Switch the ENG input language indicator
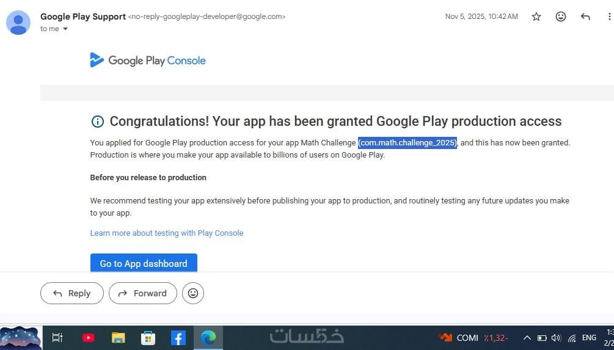Viewport: 614px width, 350px height. point(589,338)
